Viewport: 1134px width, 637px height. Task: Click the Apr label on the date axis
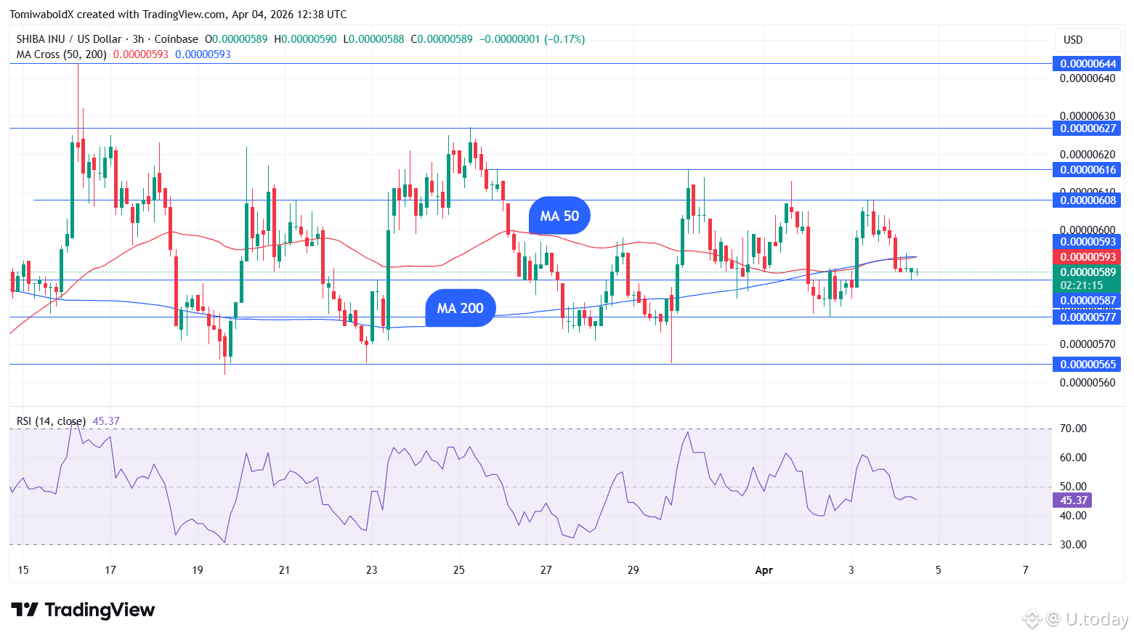pos(764,570)
